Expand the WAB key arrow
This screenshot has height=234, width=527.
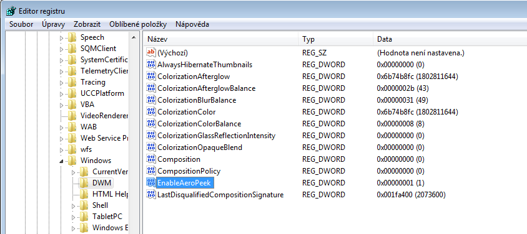pos(61,128)
